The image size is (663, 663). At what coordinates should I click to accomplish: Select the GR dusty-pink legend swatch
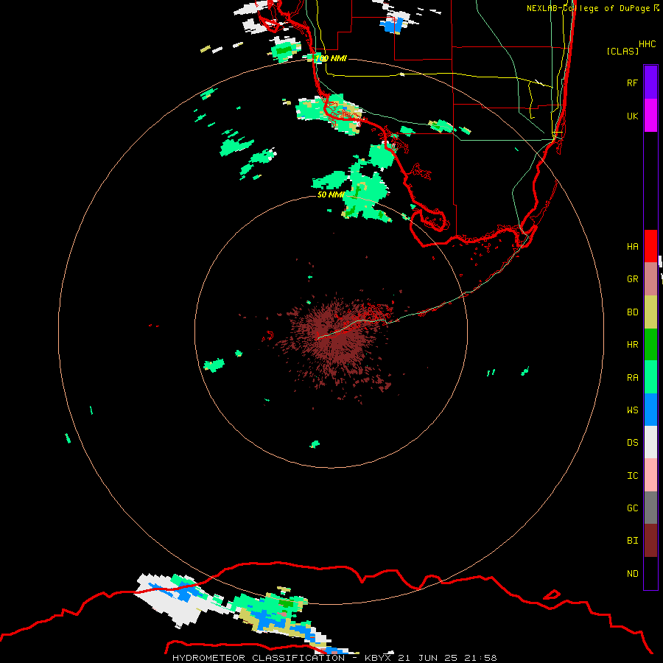(x=650, y=278)
